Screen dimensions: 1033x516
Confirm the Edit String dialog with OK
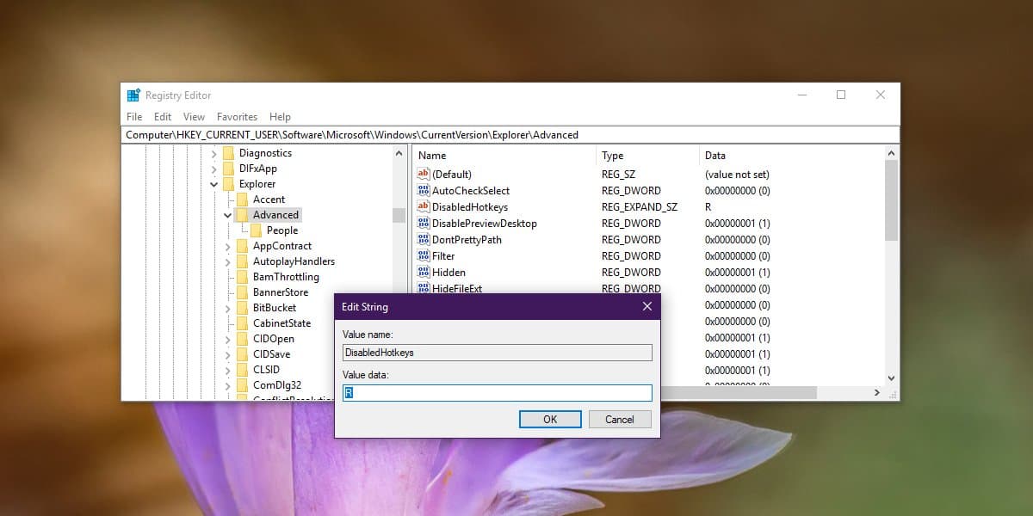click(550, 420)
